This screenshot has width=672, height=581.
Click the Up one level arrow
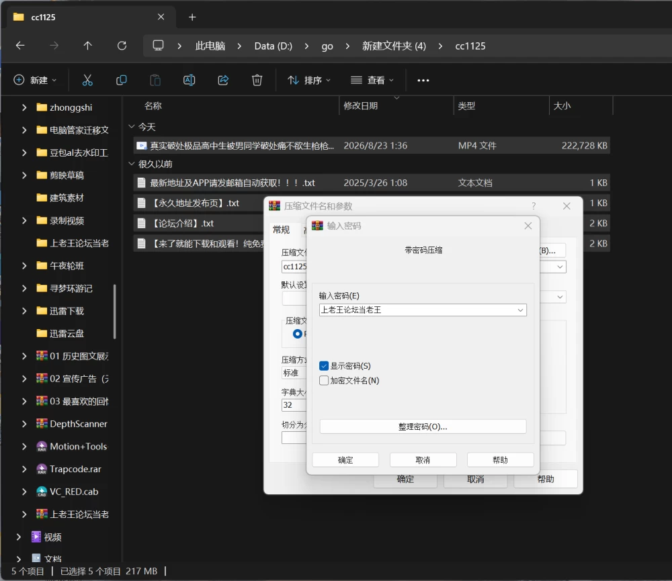87,46
